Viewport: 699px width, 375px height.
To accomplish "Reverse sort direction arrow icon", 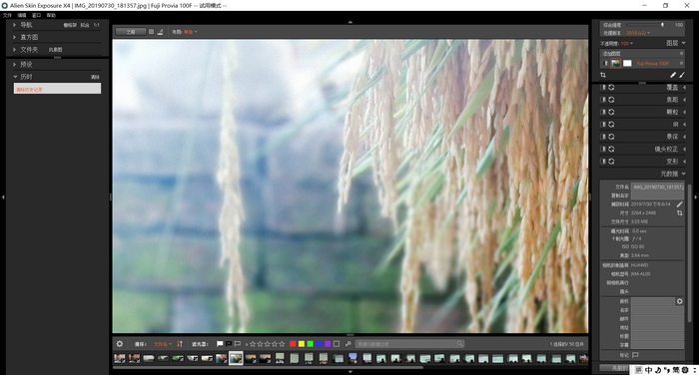I will 180,344.
